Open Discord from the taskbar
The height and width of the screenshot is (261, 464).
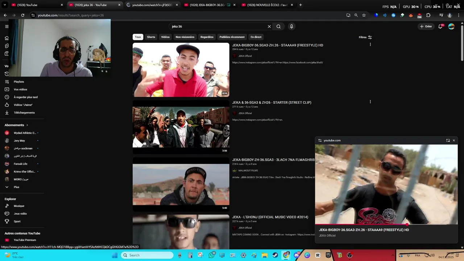297,255
